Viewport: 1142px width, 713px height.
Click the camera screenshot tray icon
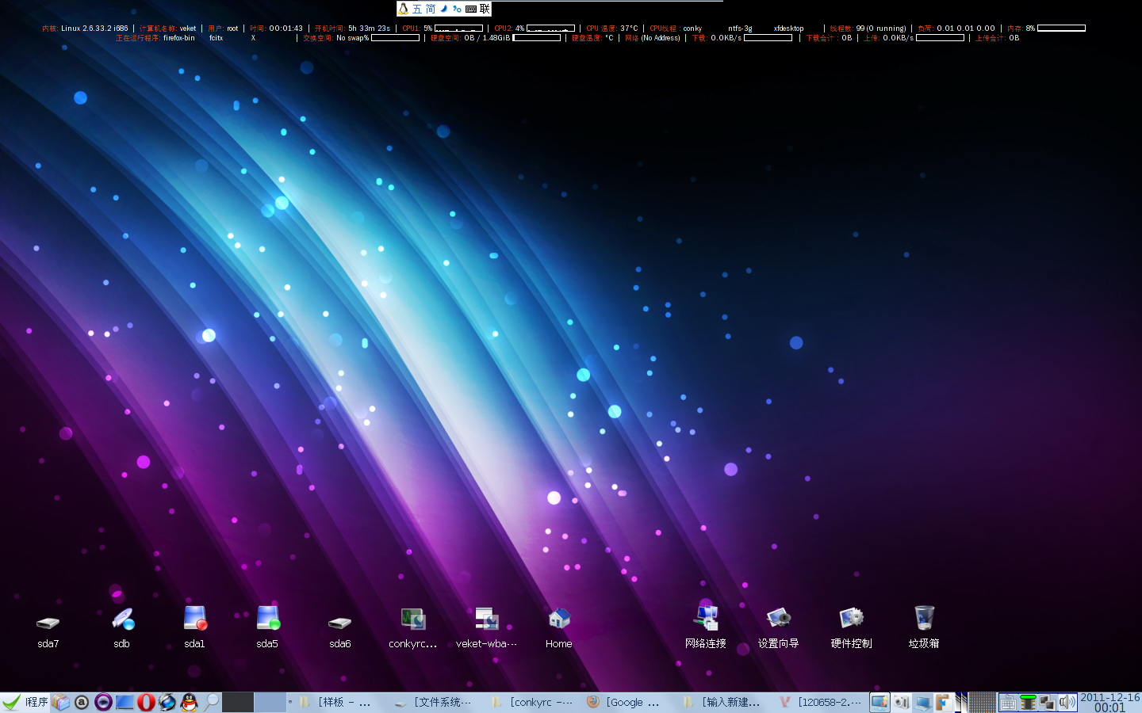pos(902,702)
